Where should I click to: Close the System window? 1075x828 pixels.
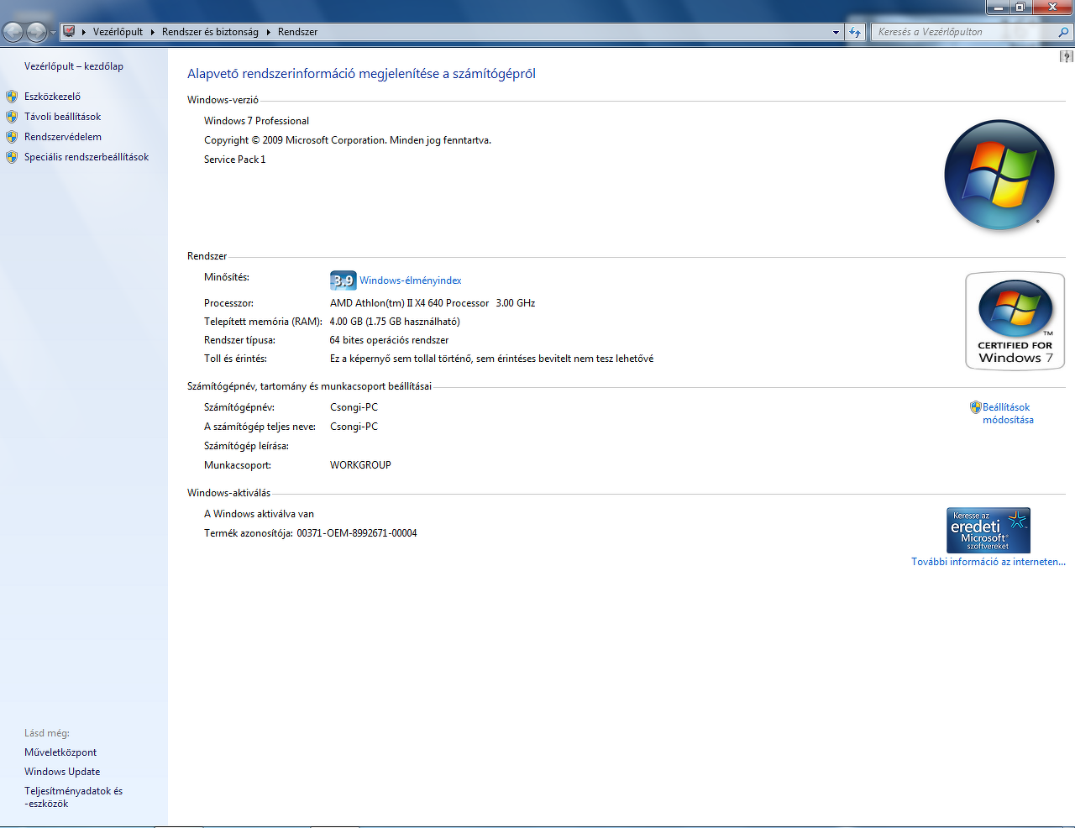(x=1051, y=7)
